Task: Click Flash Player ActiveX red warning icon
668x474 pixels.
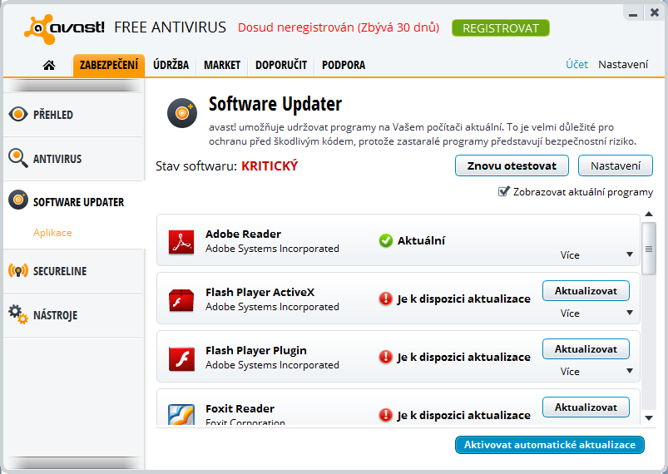Action: (385, 299)
